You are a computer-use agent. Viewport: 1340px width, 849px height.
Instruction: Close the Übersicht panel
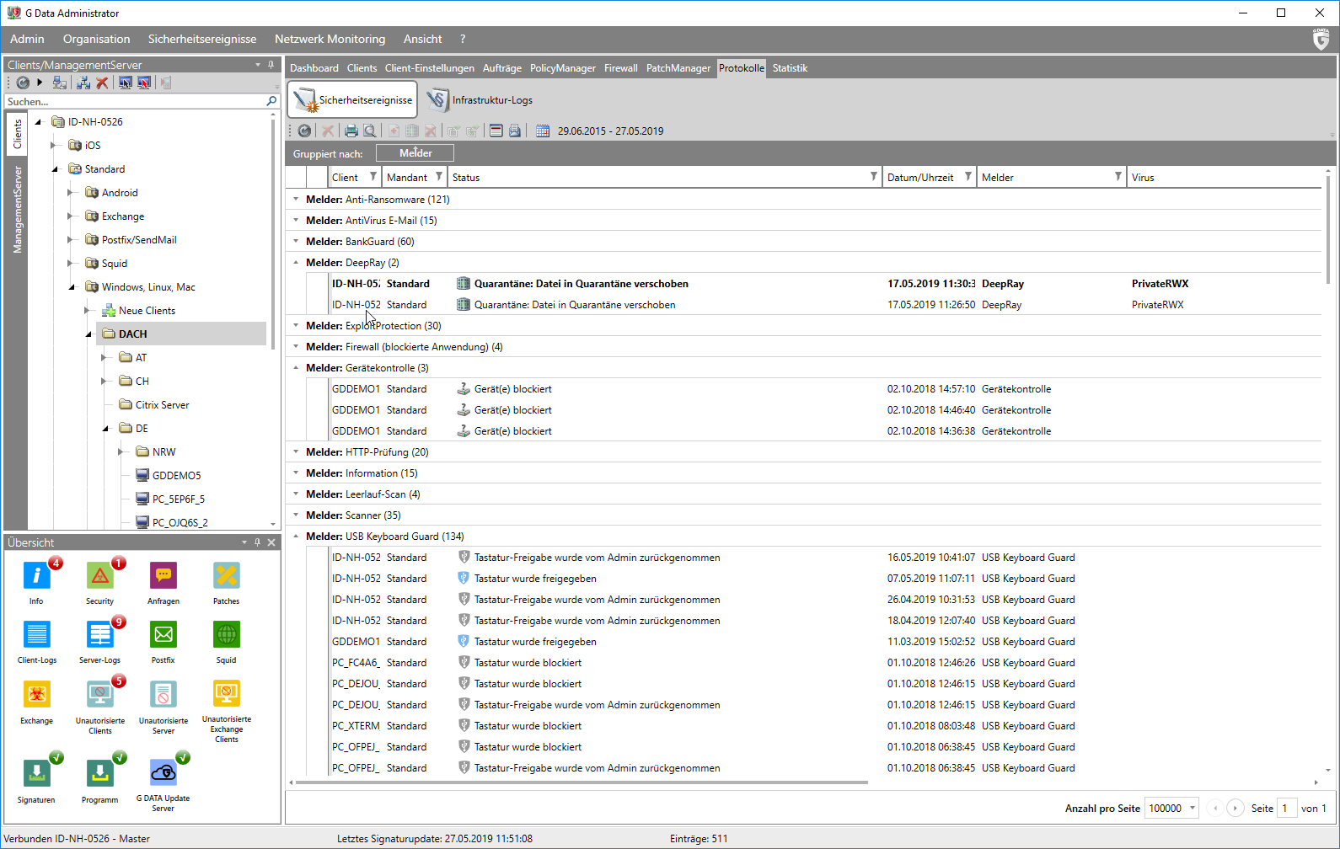271,542
